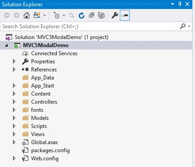Click the Forward navigation arrow

(17, 15)
